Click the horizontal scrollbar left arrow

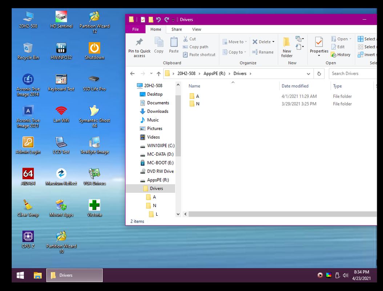click(185, 214)
